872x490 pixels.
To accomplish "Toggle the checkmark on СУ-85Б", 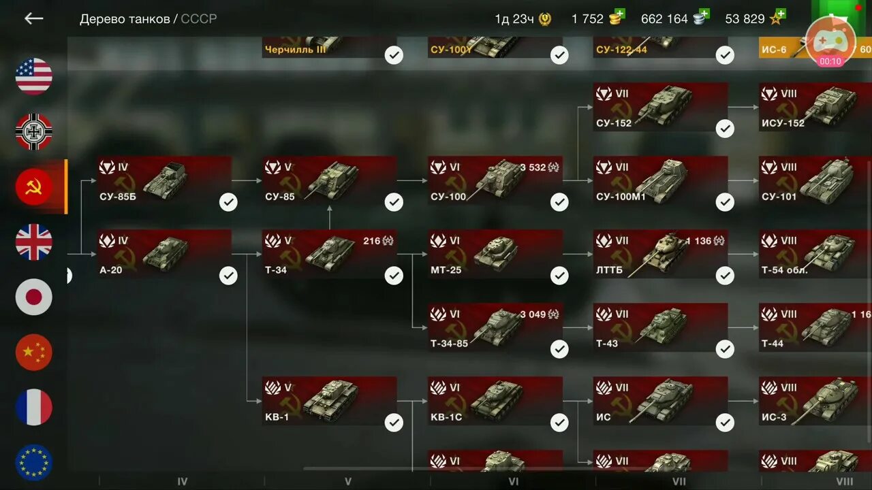I will 228,202.
